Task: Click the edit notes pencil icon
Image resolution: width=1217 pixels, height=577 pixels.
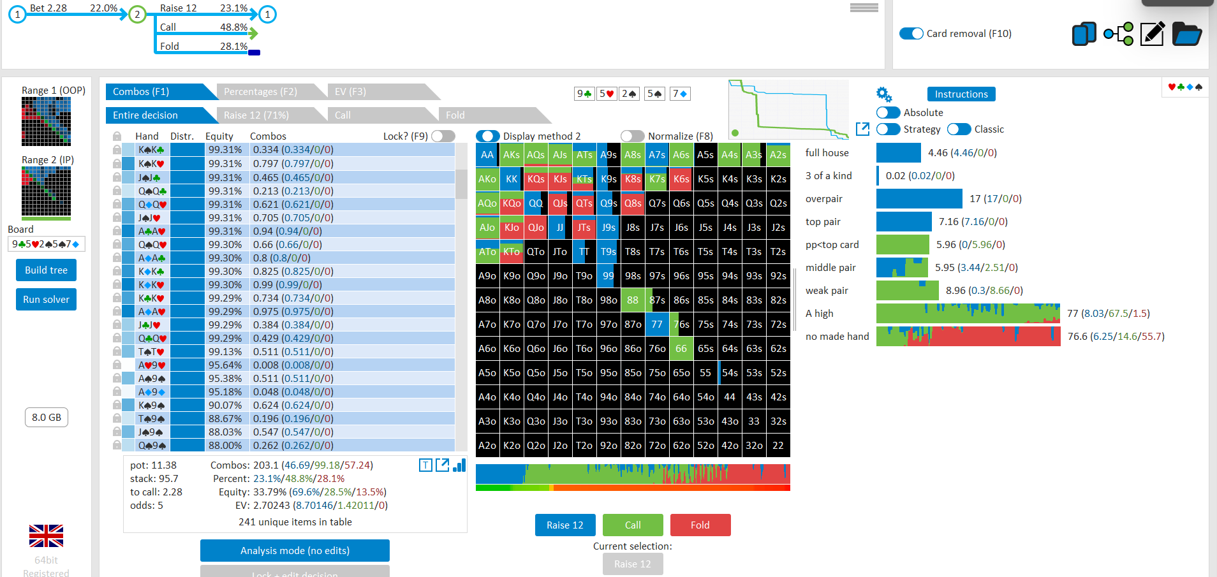Action: tap(1152, 34)
